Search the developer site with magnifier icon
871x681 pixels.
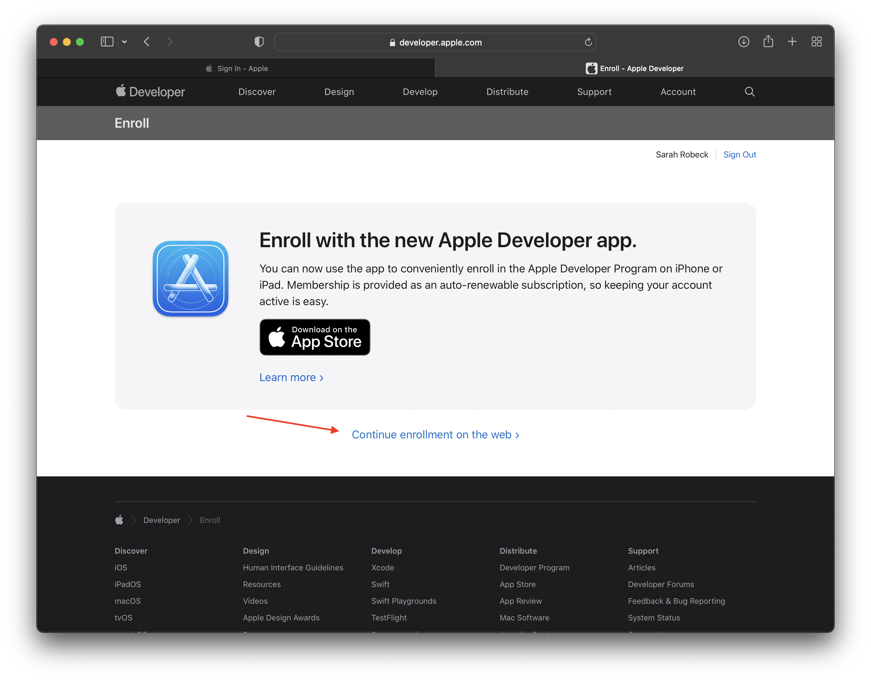coord(750,92)
